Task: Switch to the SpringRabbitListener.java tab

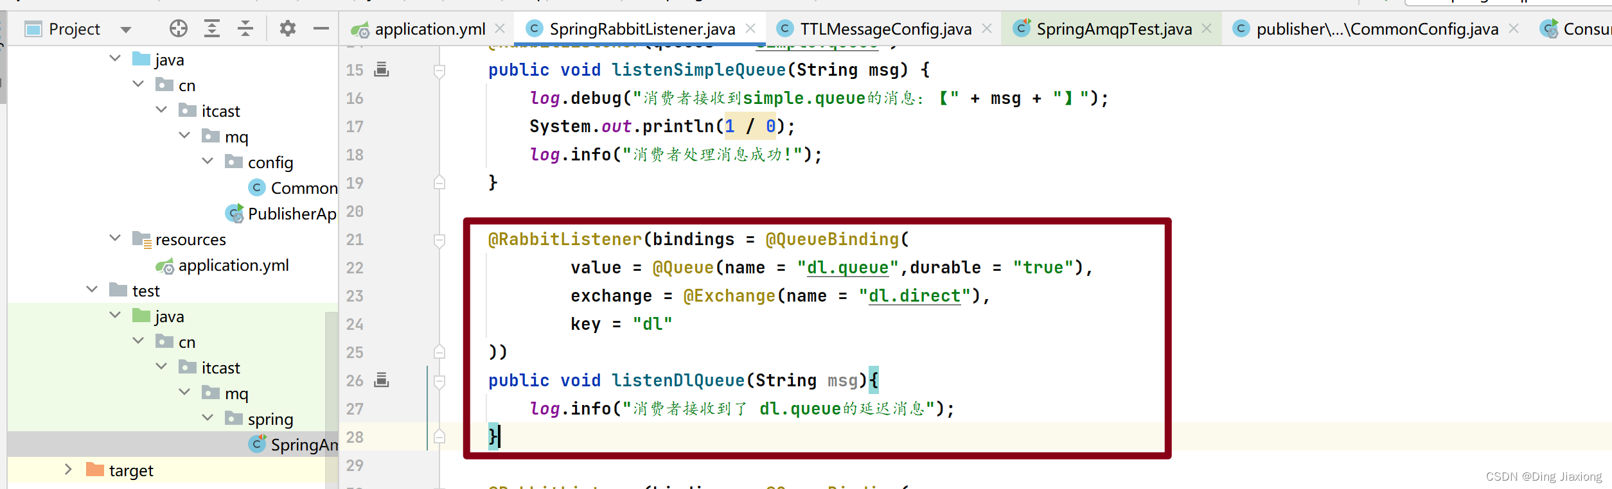Action: tap(642, 29)
